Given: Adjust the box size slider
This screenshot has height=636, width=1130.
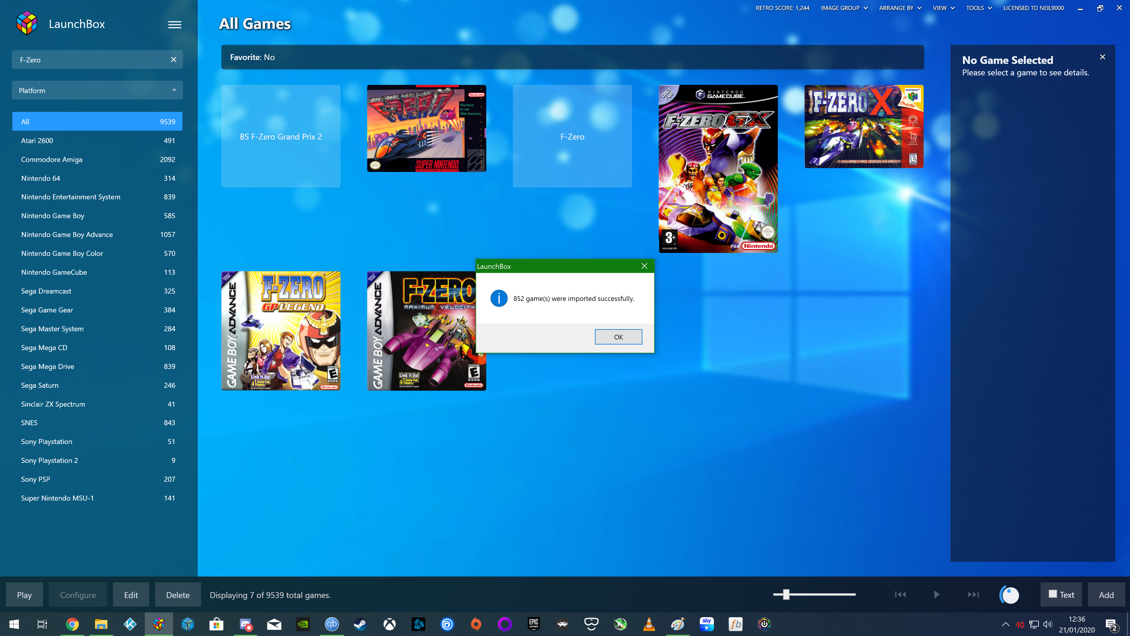Looking at the screenshot, I should point(786,594).
